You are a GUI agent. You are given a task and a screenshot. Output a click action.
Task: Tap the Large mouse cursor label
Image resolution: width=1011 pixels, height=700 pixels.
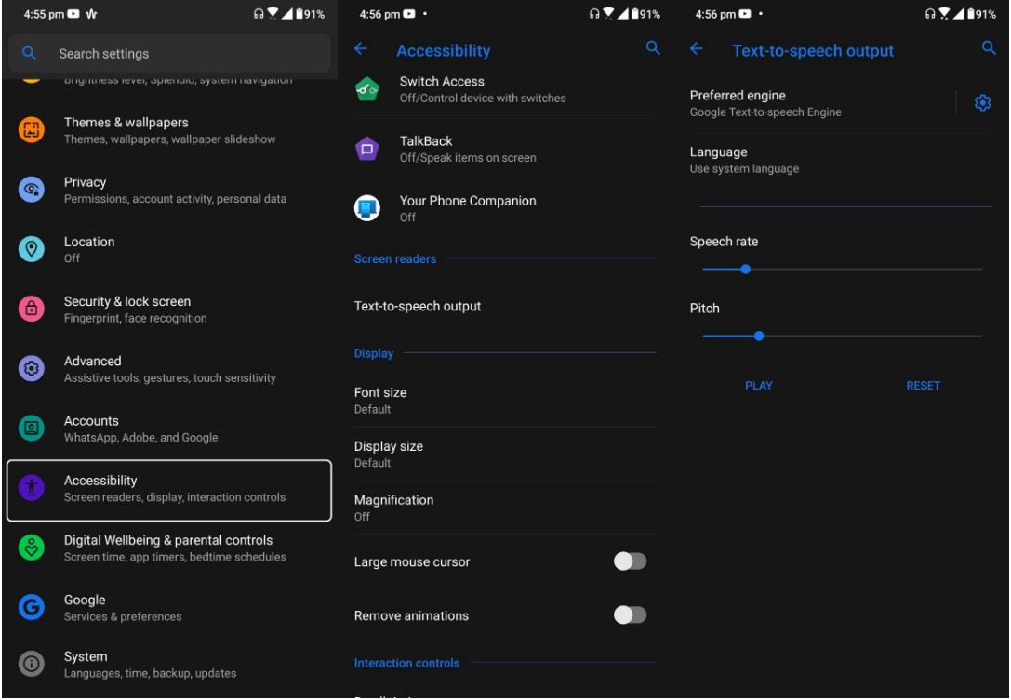tap(412, 562)
